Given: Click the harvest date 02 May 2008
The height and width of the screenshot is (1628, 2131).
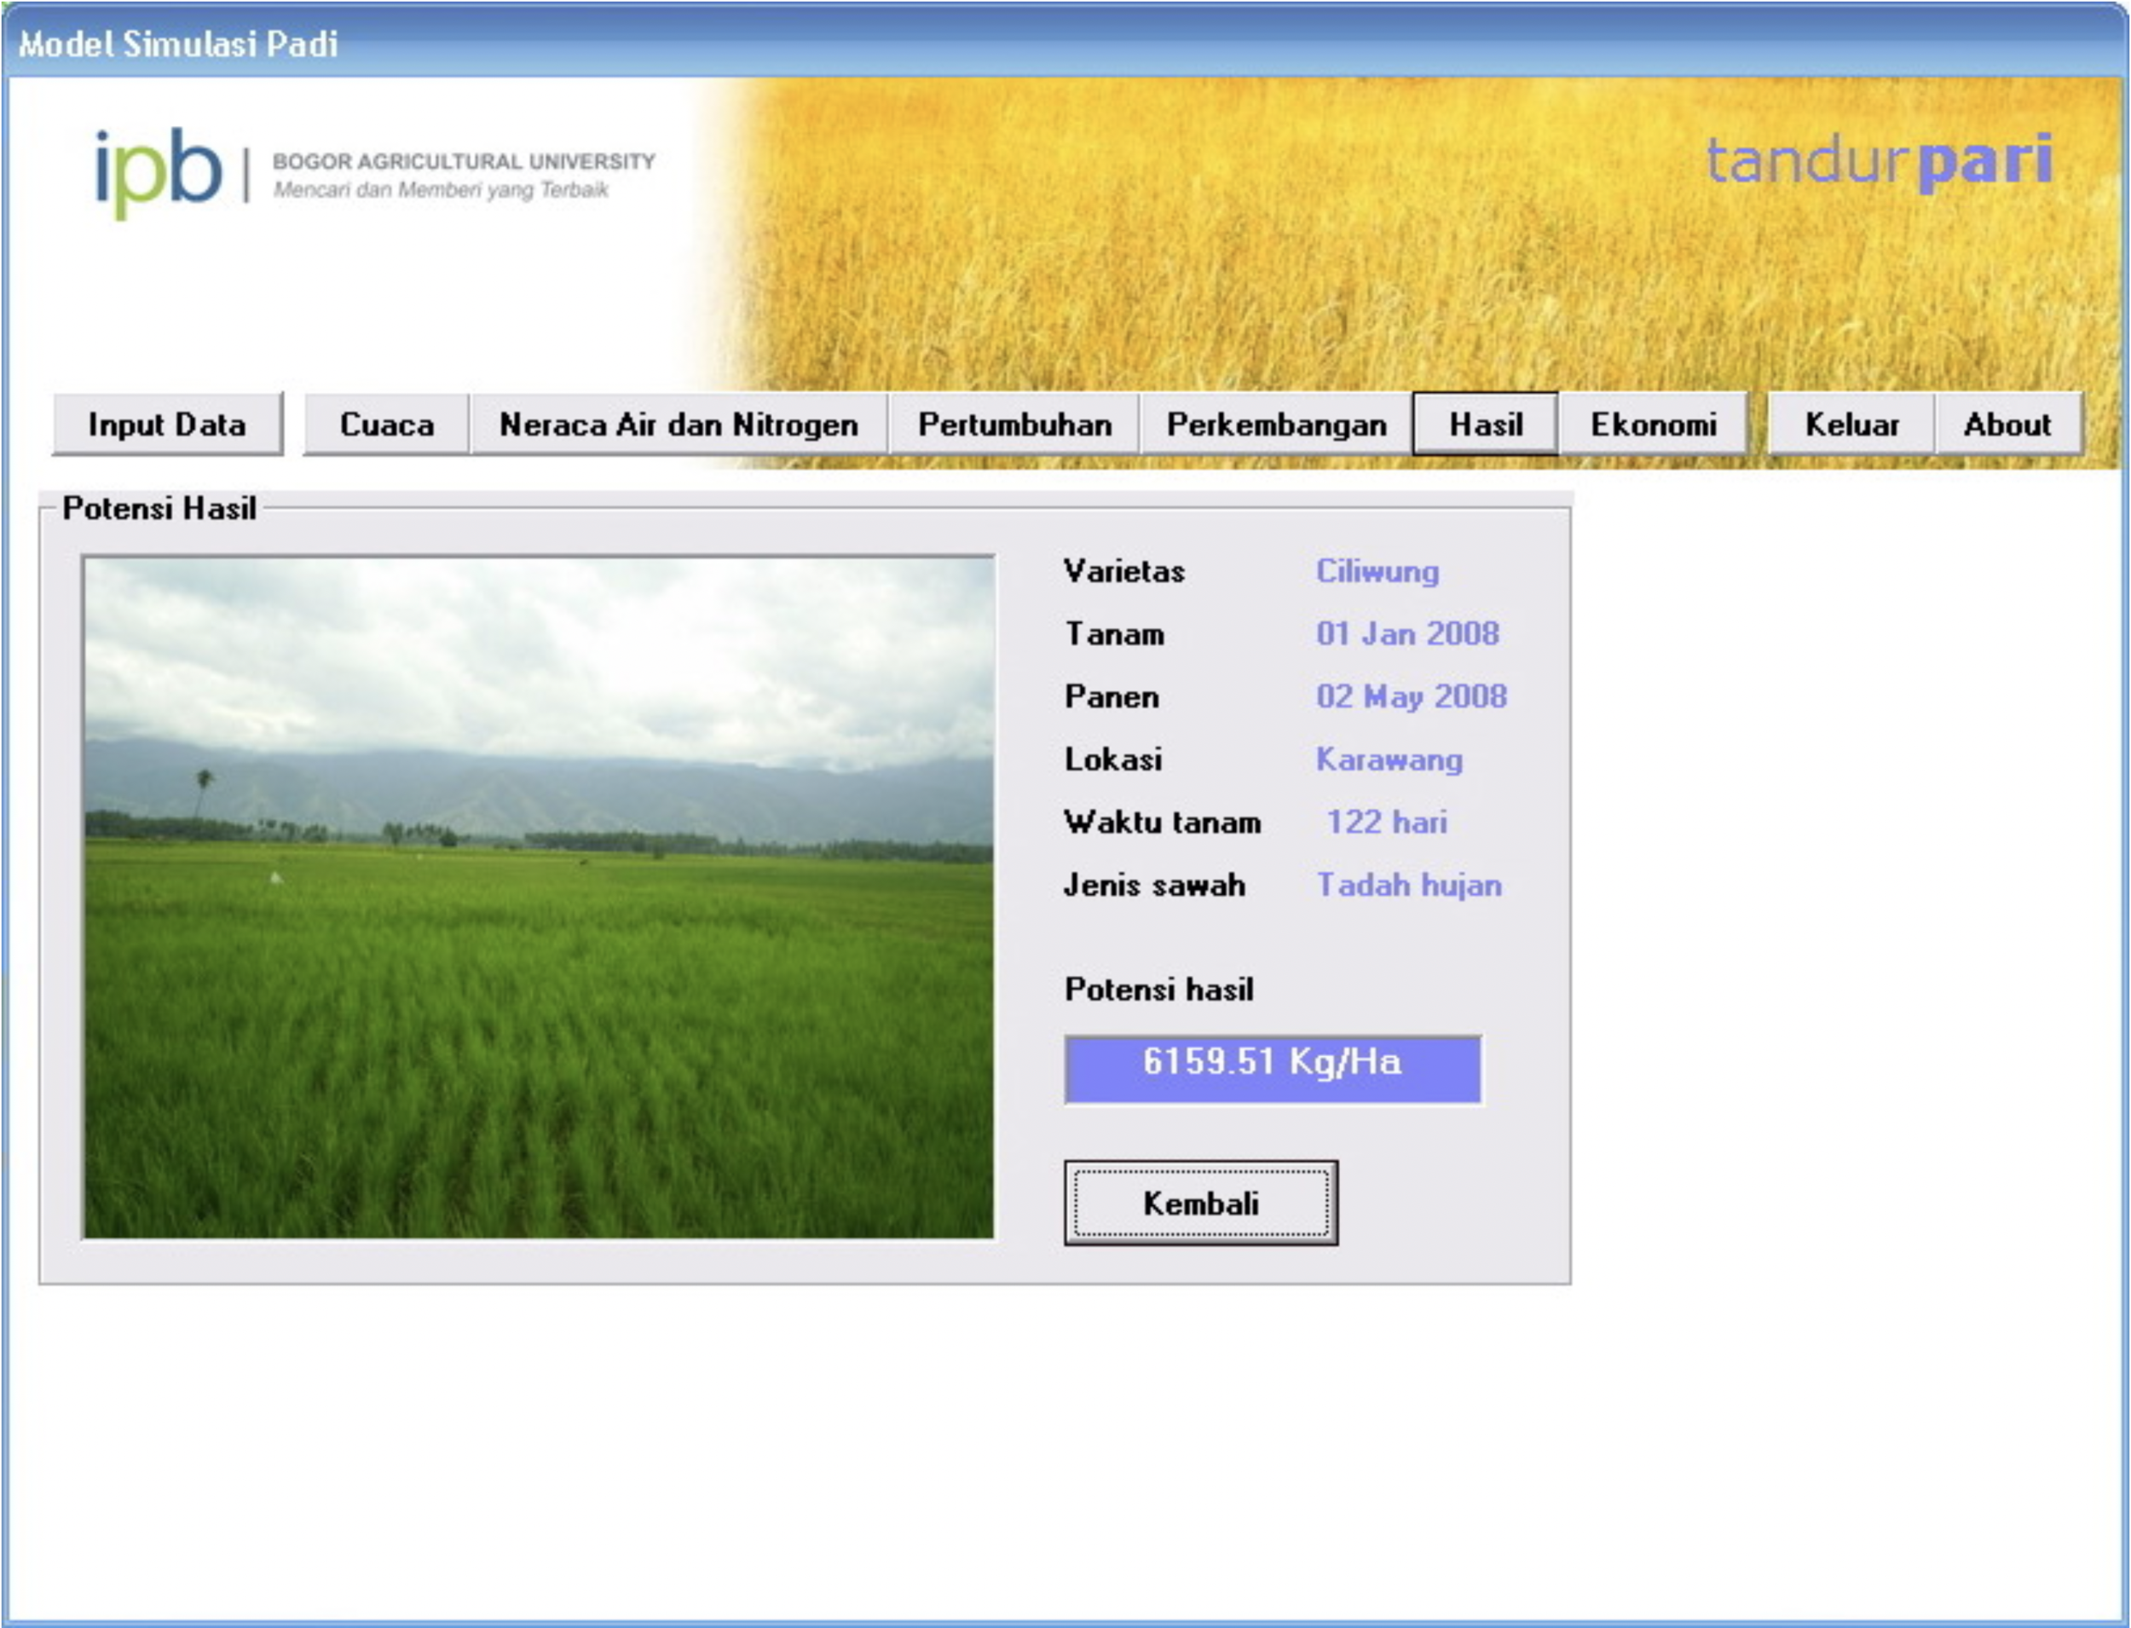Looking at the screenshot, I should coord(1410,696).
